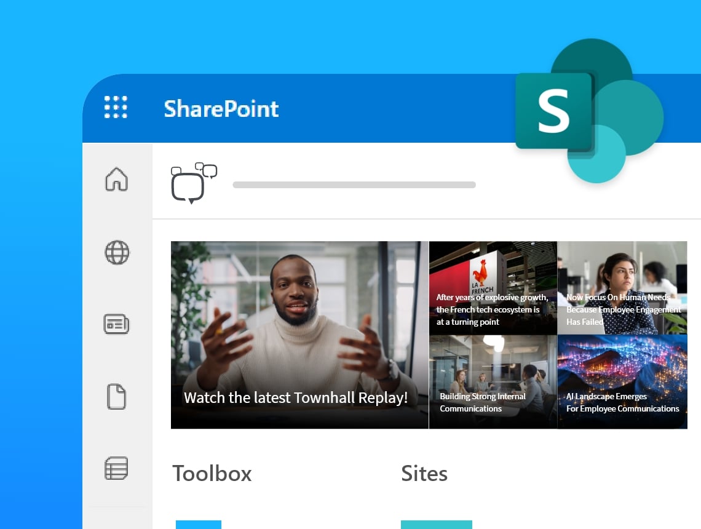Open the globe sites icon in sidebar
The height and width of the screenshot is (529, 701).
(x=117, y=252)
